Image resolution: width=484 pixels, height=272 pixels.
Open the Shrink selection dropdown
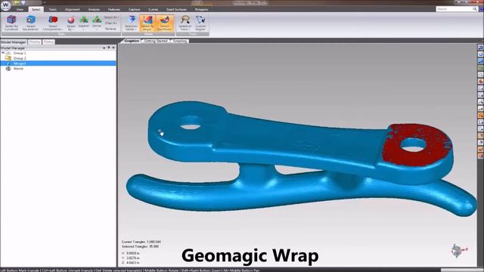(97, 23)
